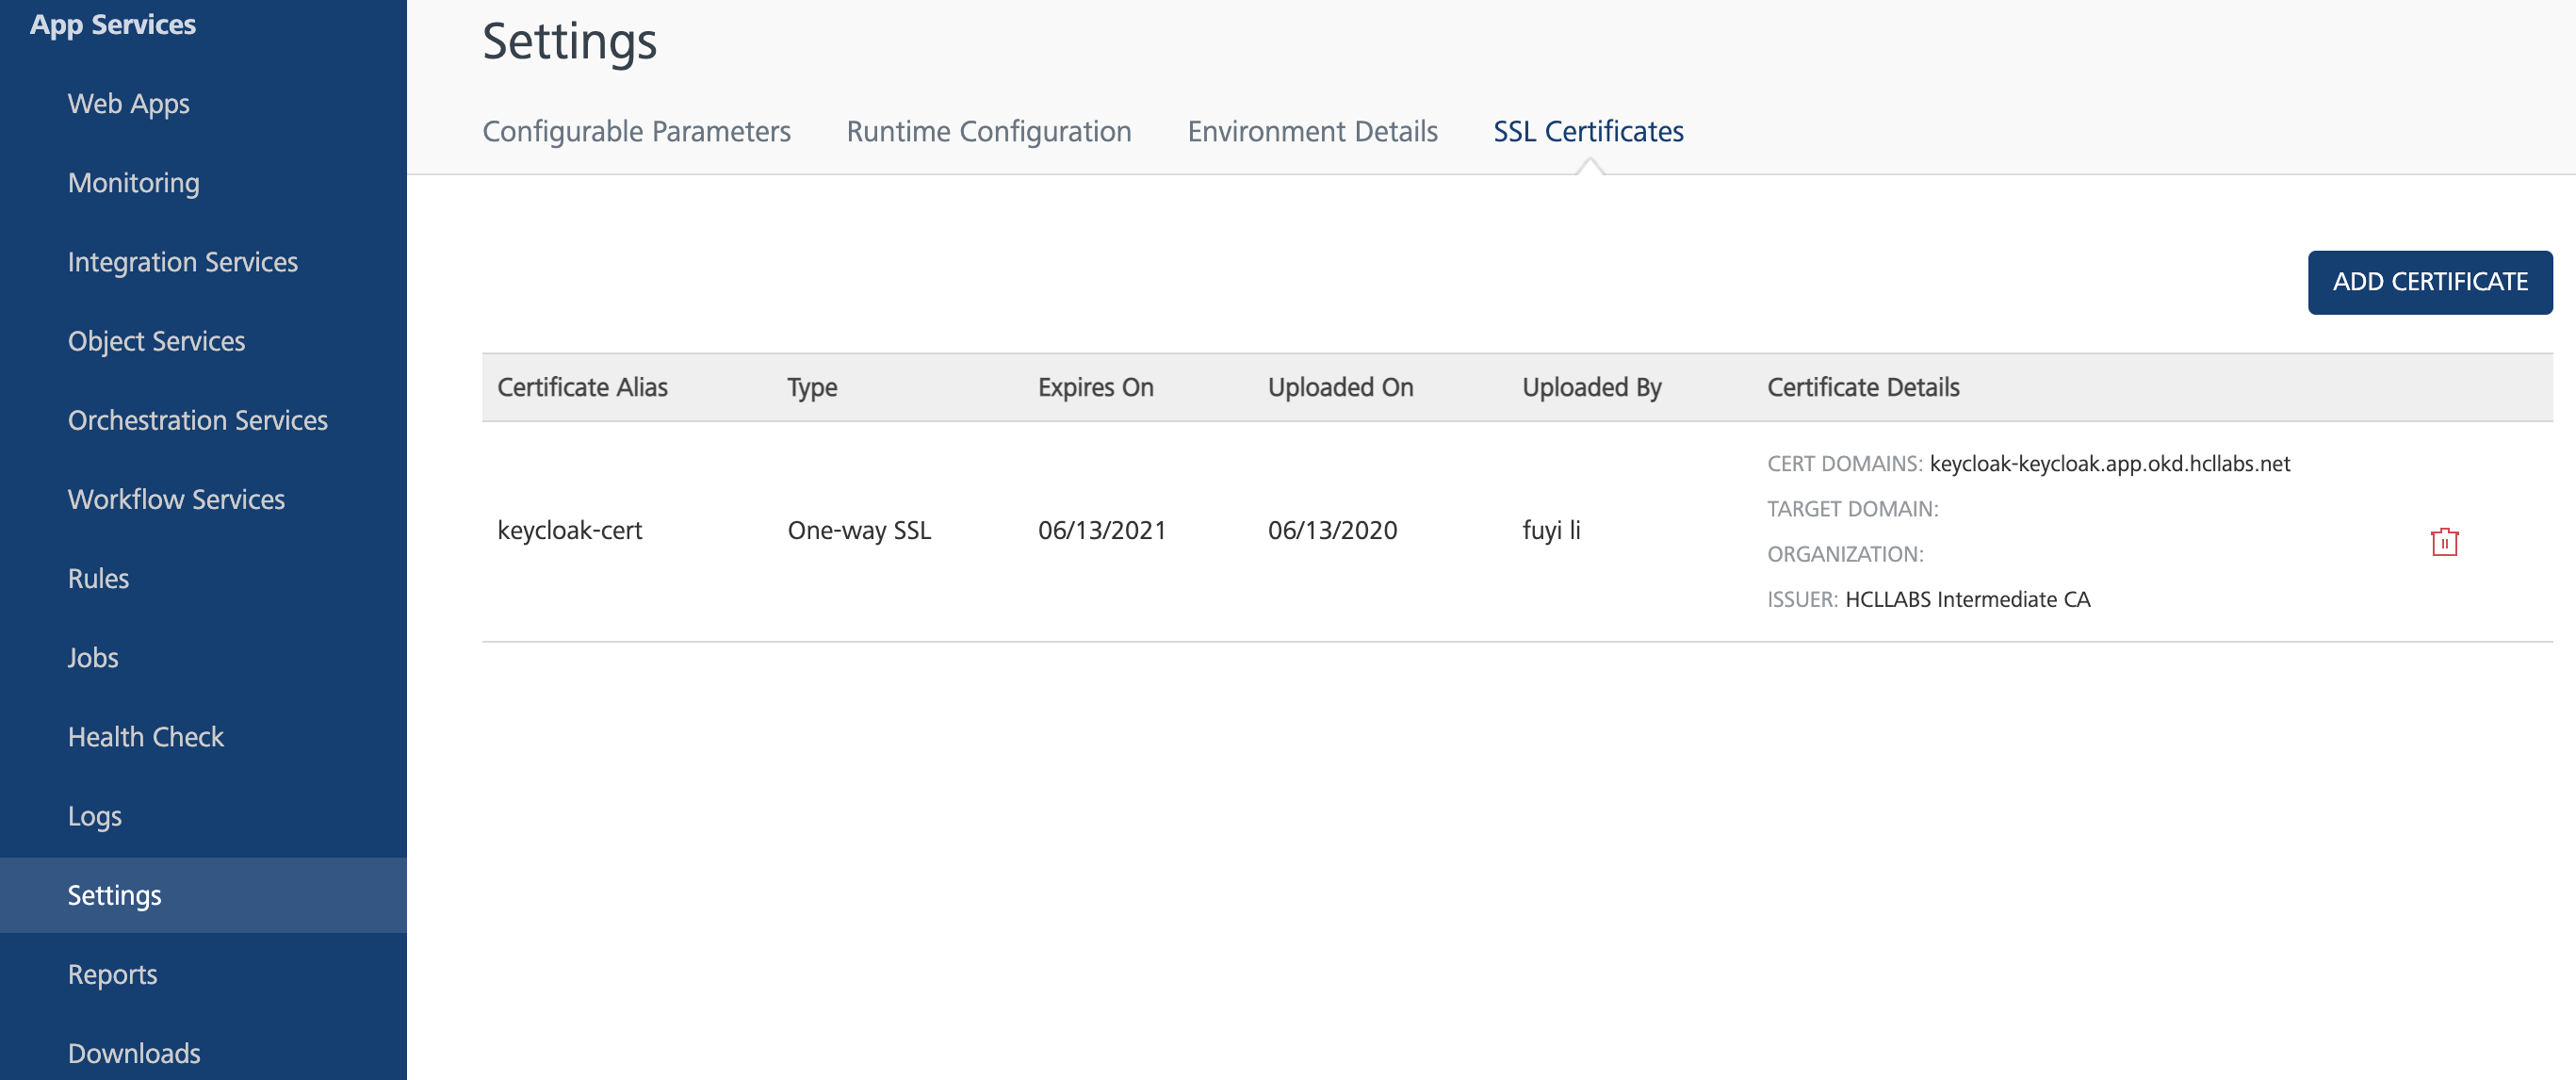View Logs from the sidebar
This screenshot has height=1080, width=2576.
pyautogui.click(x=94, y=816)
